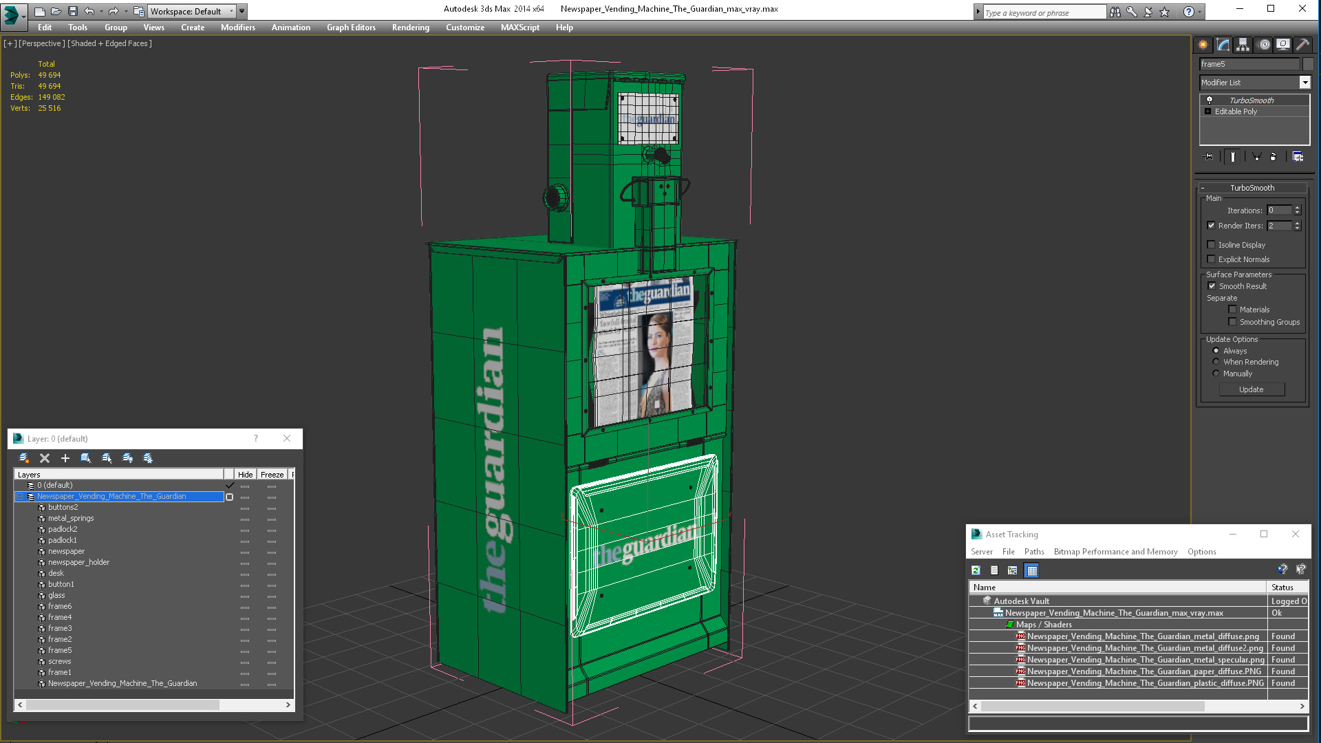This screenshot has height=743, width=1321.
Task: Open Favorites star icon
Action: click(x=1164, y=12)
